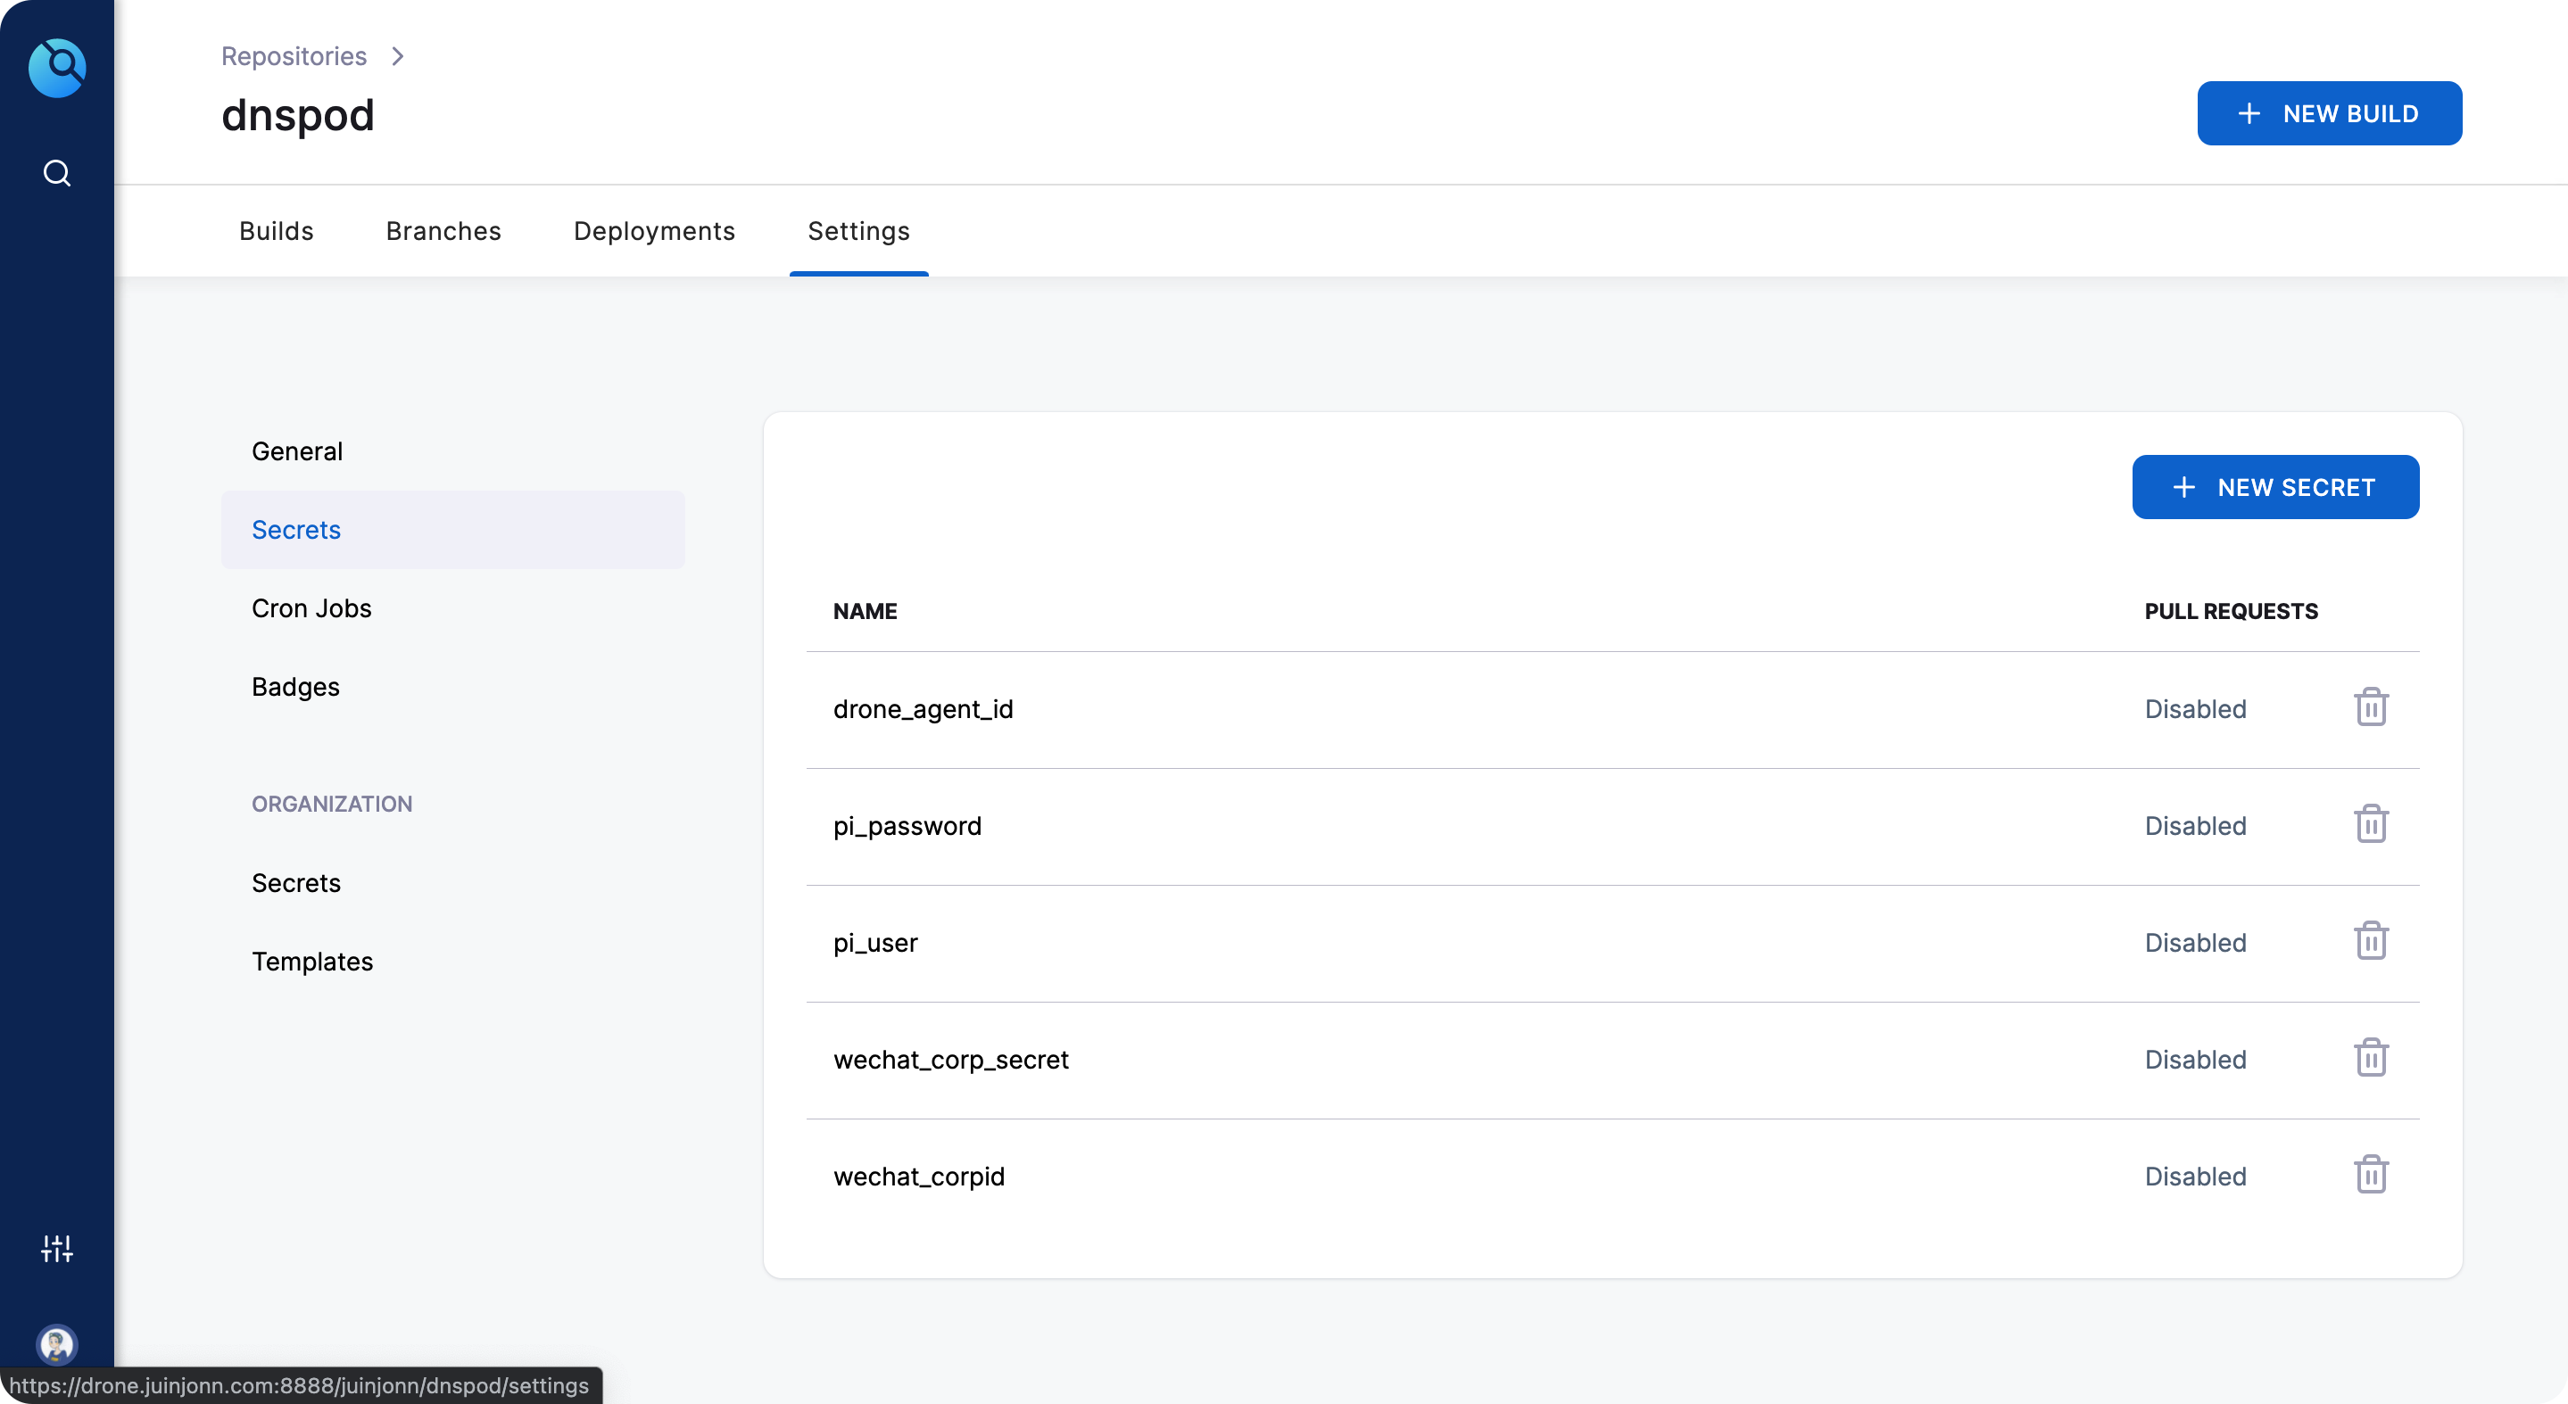Open the user avatar menu
Image resolution: width=2568 pixels, height=1404 pixels.
point(57,1345)
